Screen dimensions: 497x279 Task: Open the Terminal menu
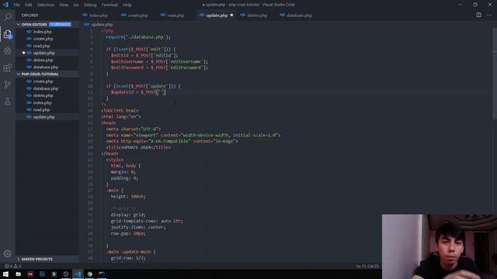tap(109, 5)
